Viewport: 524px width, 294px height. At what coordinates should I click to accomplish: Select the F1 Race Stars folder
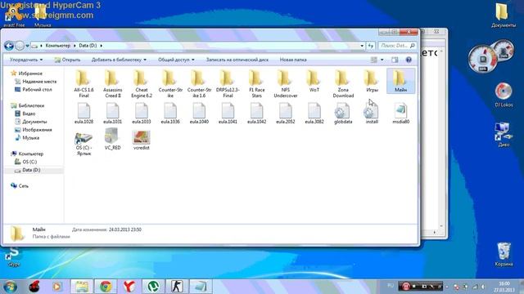[x=256, y=83]
